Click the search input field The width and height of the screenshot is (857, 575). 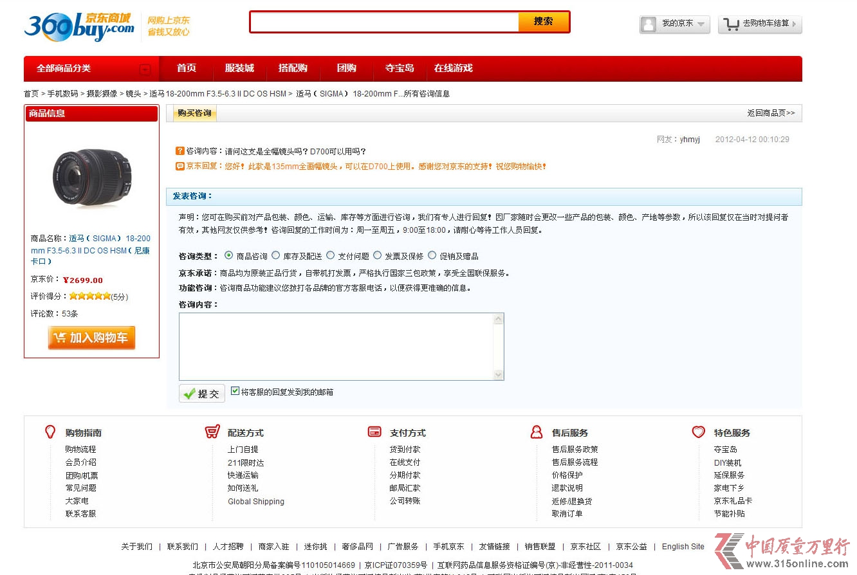click(x=384, y=22)
